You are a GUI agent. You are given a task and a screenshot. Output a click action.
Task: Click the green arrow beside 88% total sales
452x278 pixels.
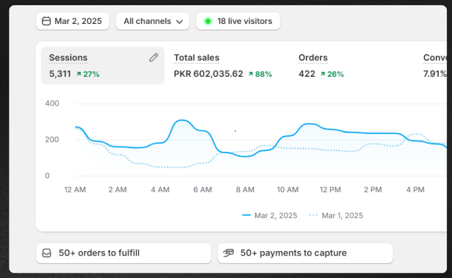click(250, 74)
